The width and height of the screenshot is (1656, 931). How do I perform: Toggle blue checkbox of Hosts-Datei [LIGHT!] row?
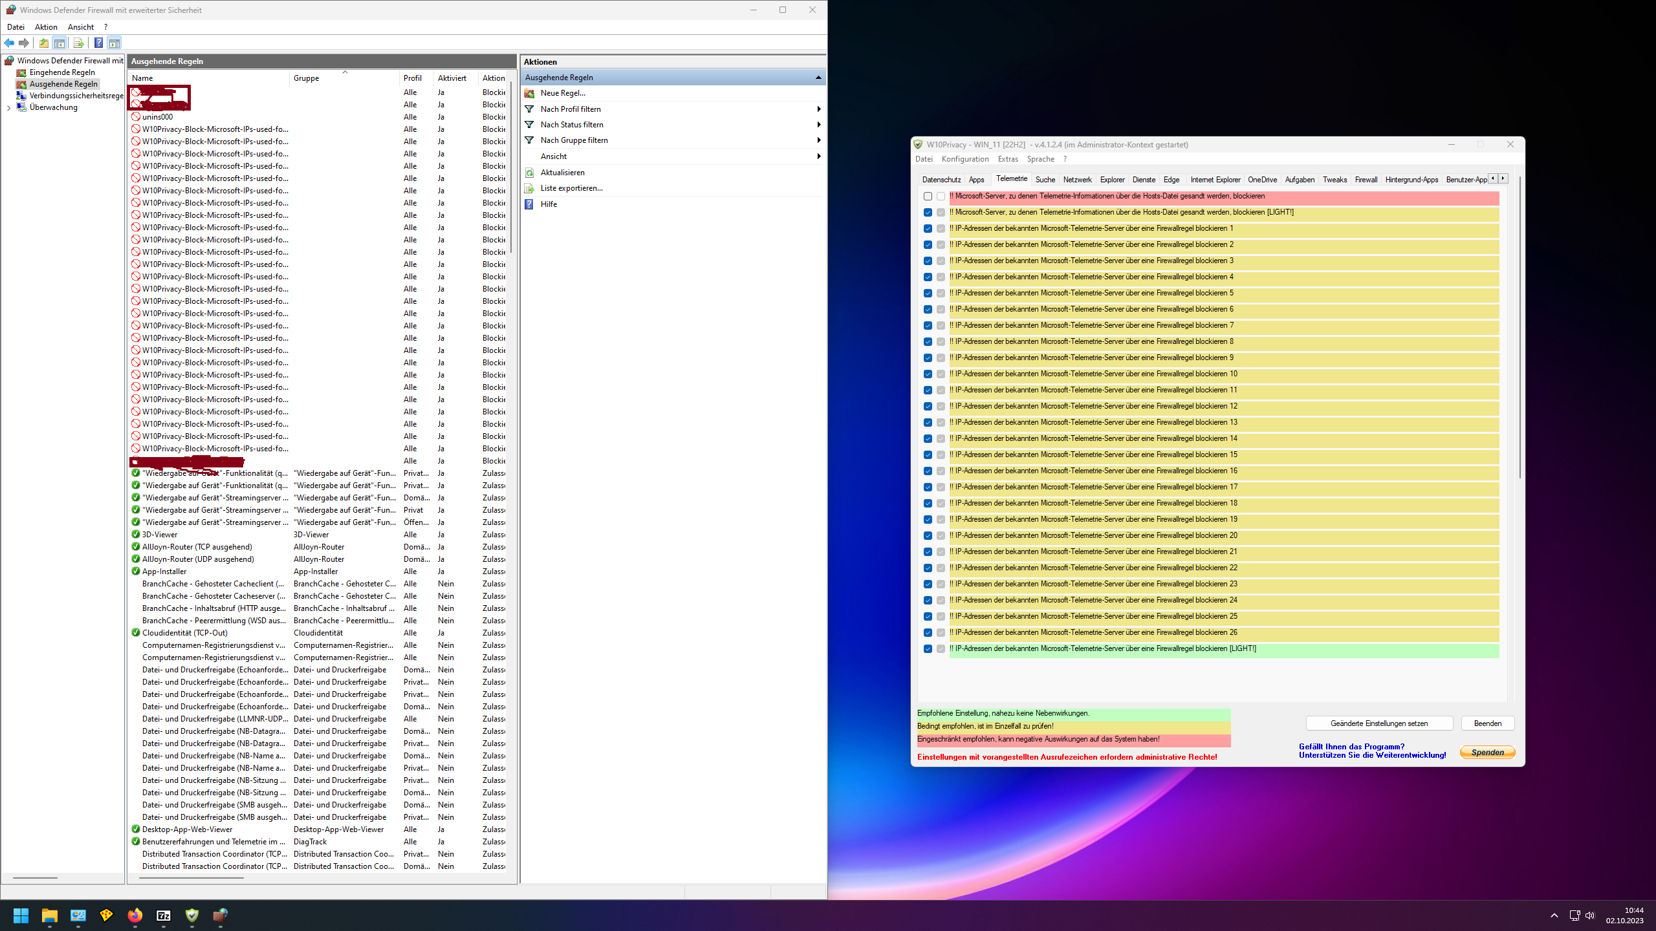pos(928,213)
